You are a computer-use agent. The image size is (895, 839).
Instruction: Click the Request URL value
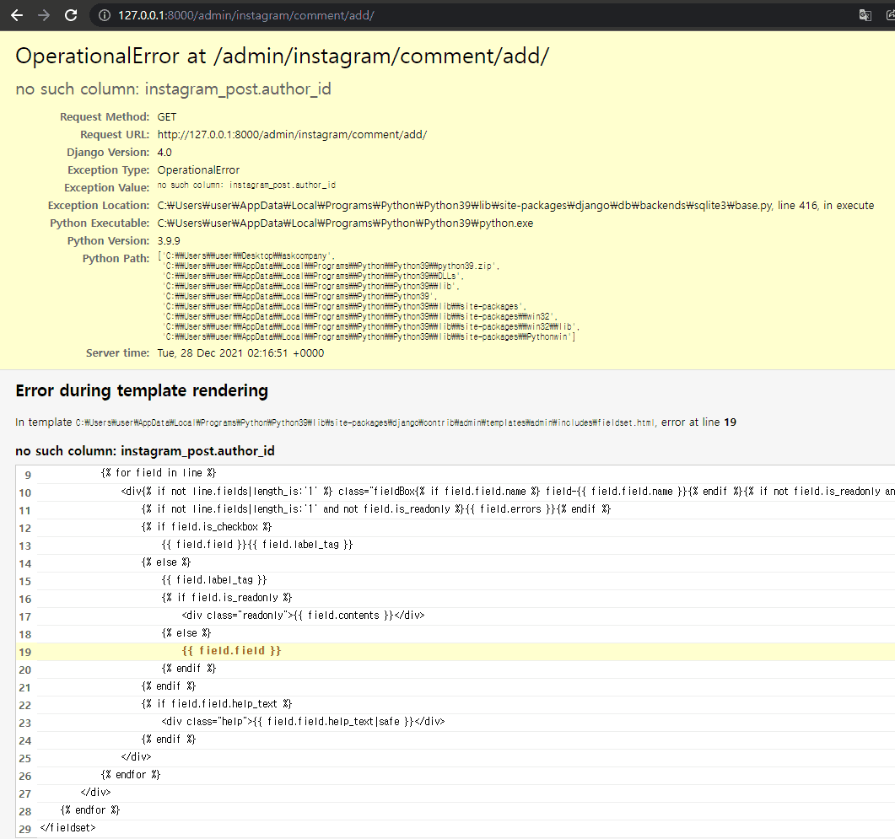(292, 135)
